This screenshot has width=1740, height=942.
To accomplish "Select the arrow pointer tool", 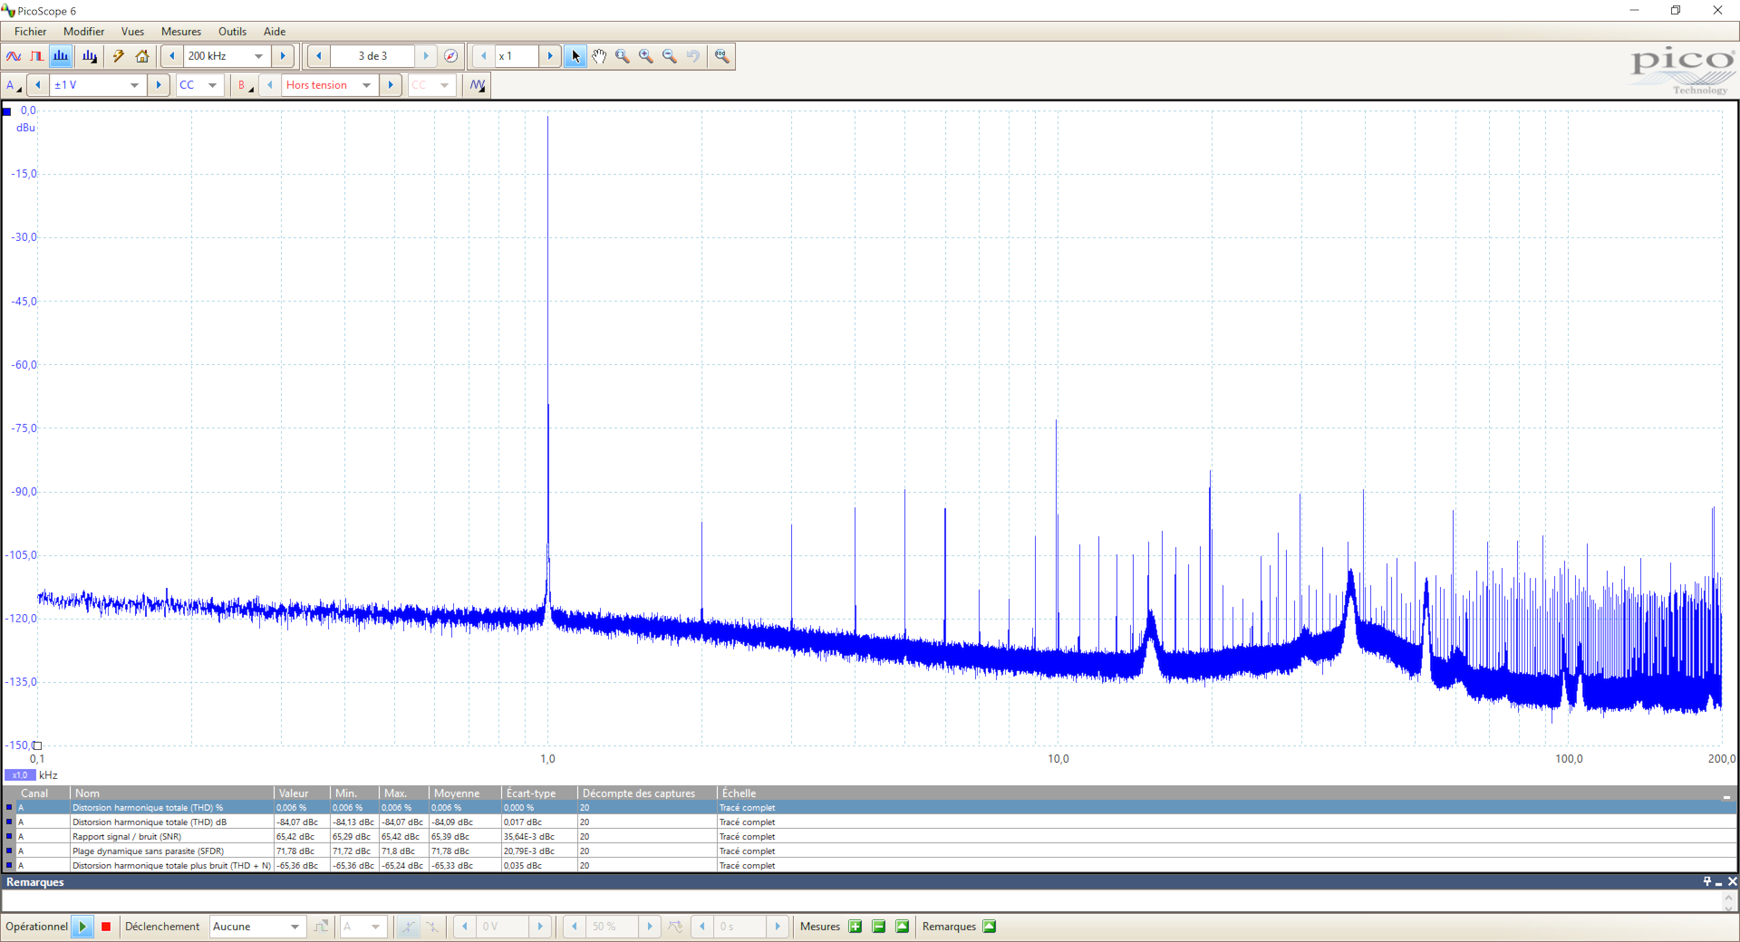I will (575, 56).
